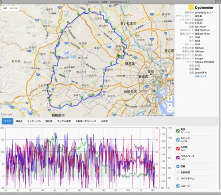Click the 練馬区 label on map
This screenshot has height=195, width=221.
pyautogui.click(x=130, y=63)
